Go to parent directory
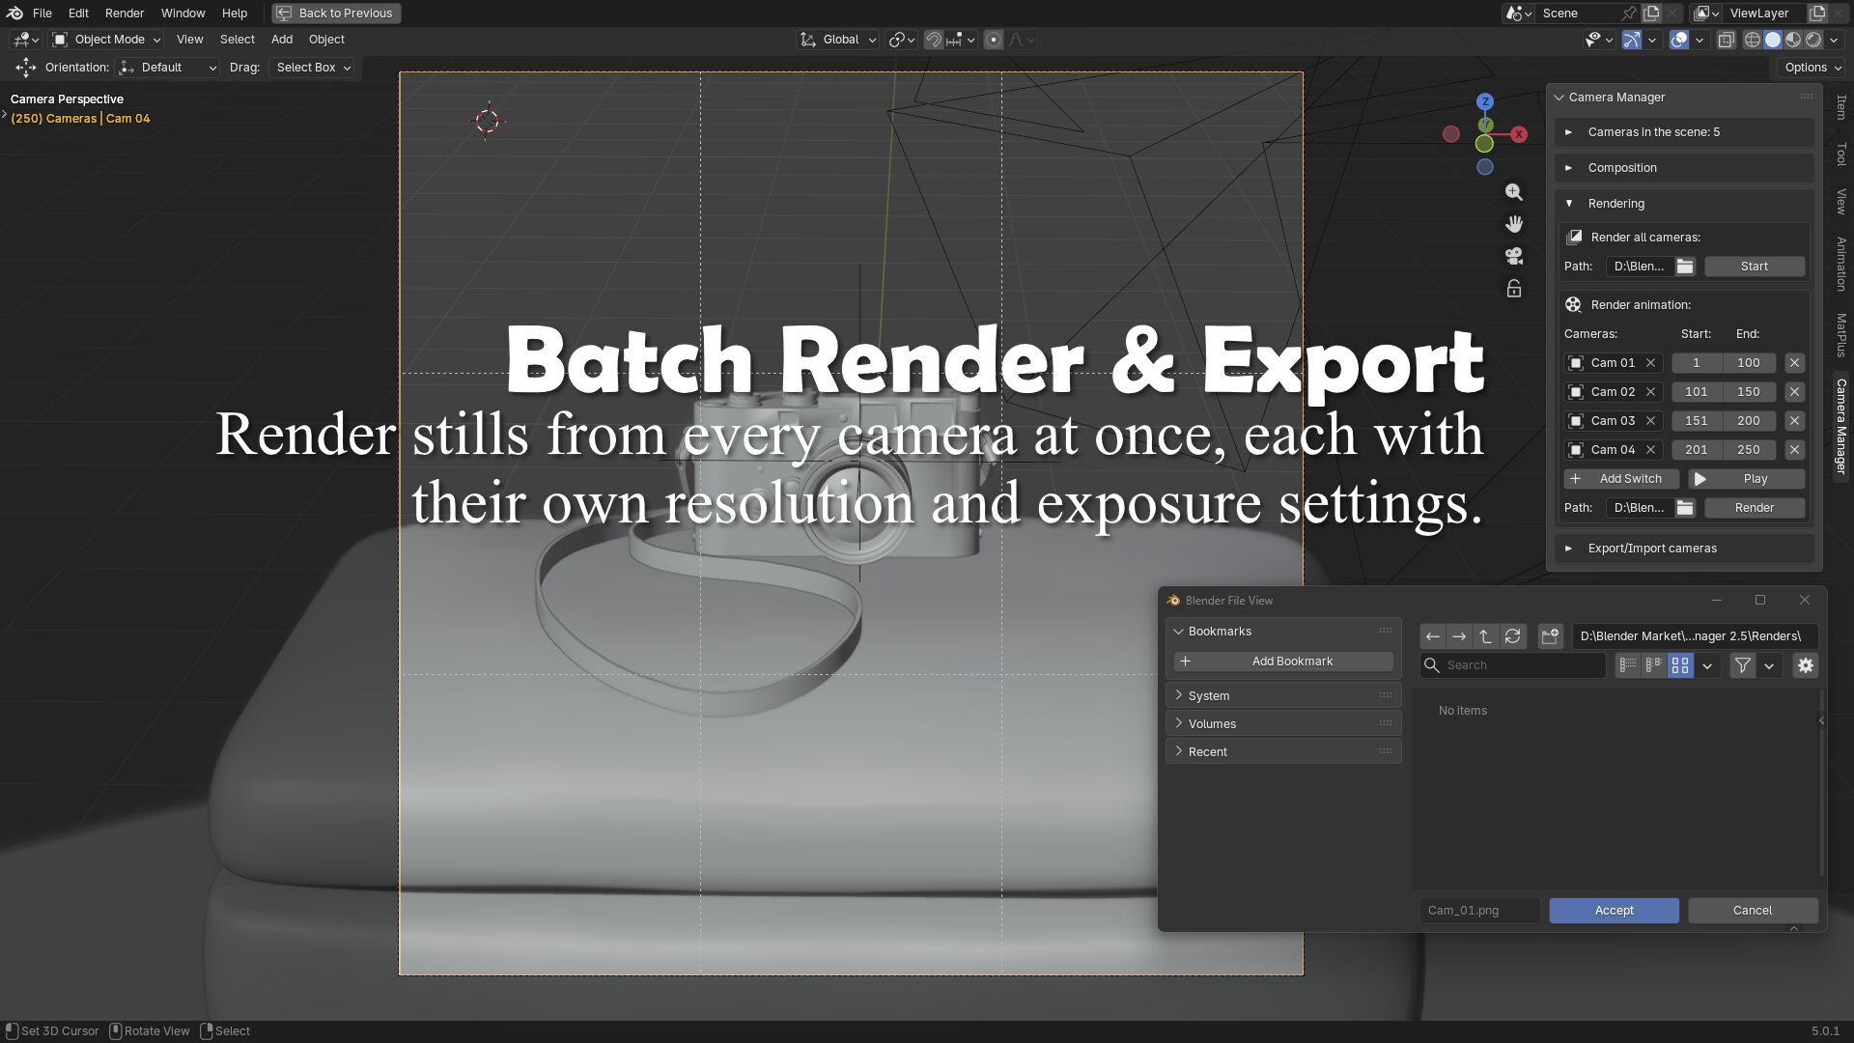Image resolution: width=1854 pixels, height=1043 pixels. 1485,636
